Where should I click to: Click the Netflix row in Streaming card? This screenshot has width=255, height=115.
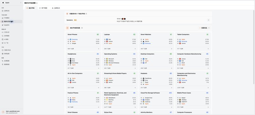pos(120,82)
